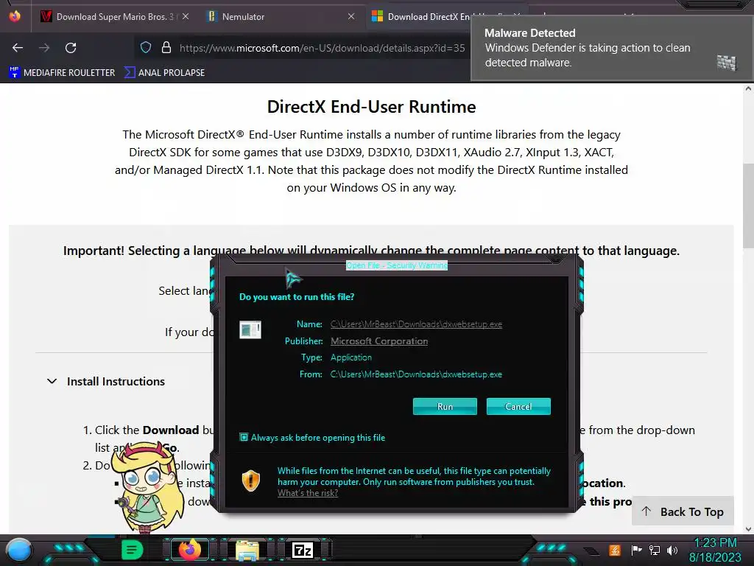
Task: Go back with the browser back arrow
Action: [18, 48]
